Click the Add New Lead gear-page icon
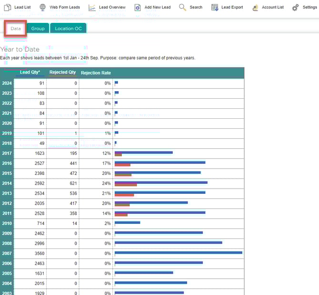 click(x=137, y=8)
